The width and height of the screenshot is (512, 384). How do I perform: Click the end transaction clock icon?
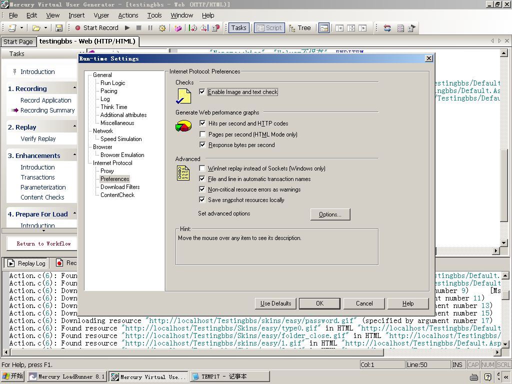[204, 28]
